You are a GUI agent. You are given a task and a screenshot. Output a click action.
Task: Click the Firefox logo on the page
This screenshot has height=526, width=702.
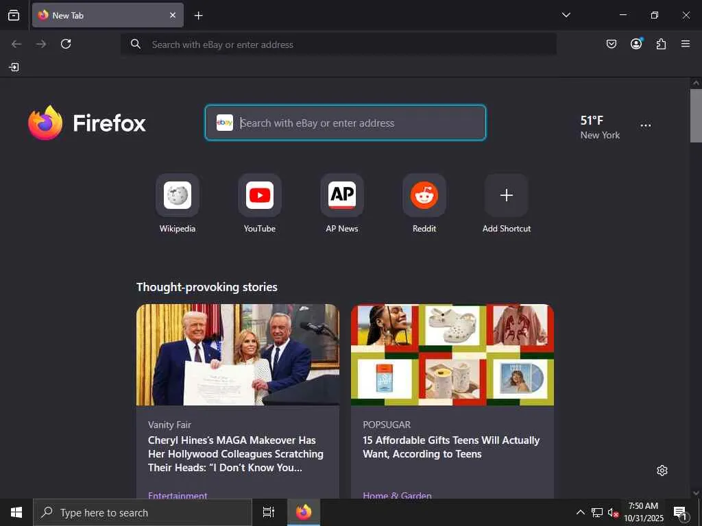(x=87, y=123)
